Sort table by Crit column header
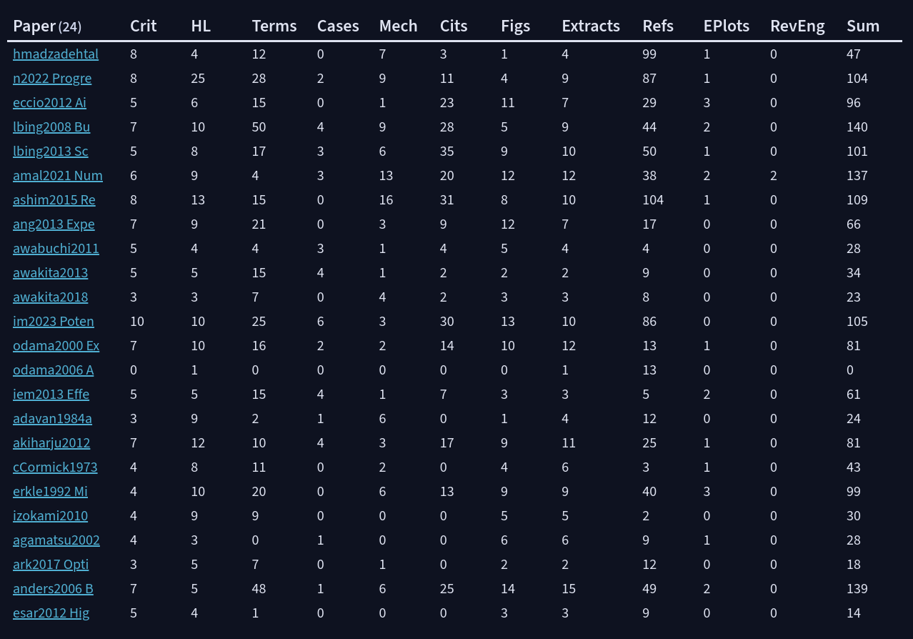The height and width of the screenshot is (639, 913). 144,26
